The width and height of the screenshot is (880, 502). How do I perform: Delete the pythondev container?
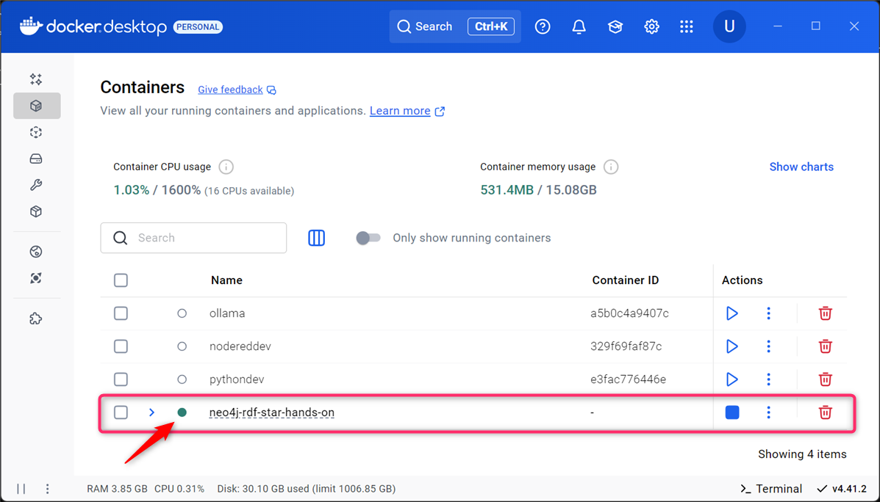point(825,379)
